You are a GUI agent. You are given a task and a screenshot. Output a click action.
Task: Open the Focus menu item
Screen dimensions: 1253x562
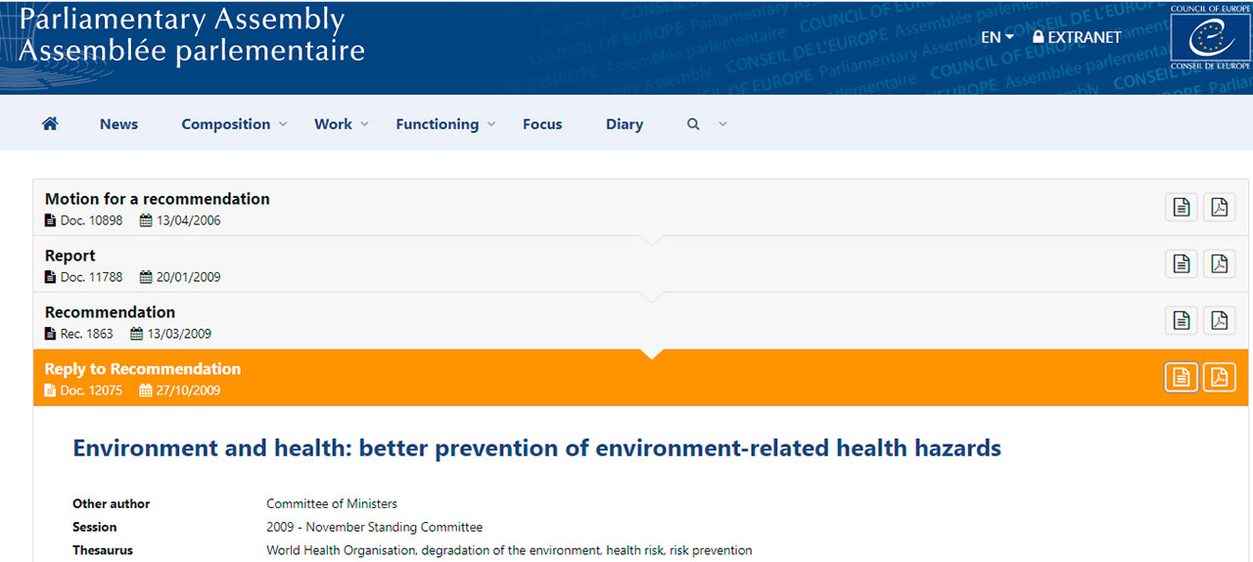[542, 124]
